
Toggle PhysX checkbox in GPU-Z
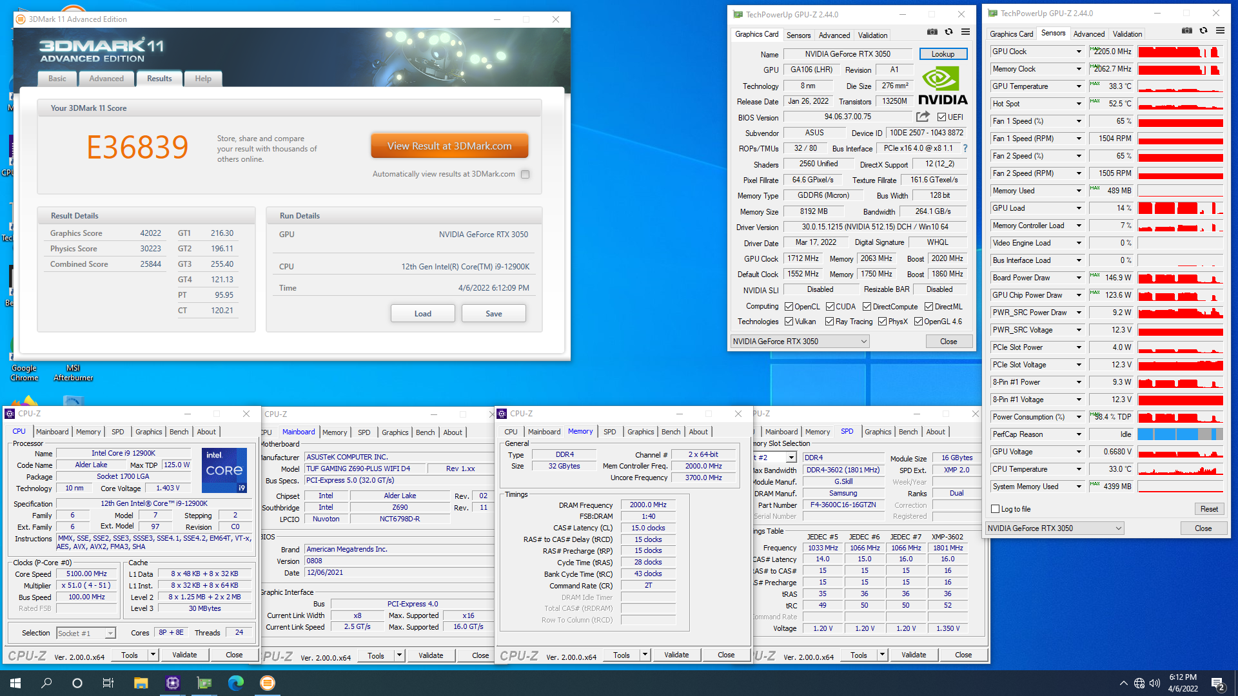point(882,322)
